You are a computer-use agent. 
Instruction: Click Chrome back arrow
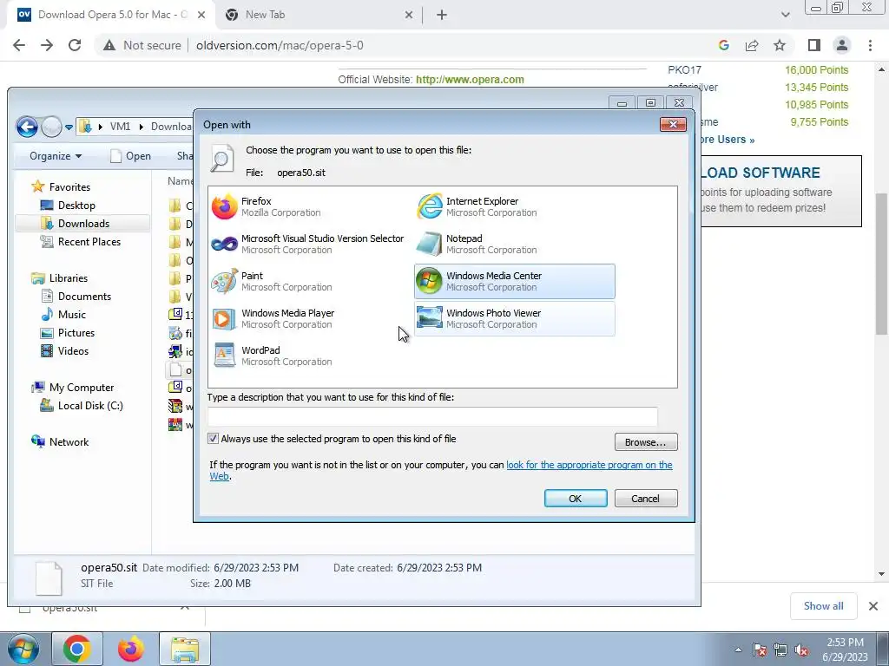pos(19,45)
